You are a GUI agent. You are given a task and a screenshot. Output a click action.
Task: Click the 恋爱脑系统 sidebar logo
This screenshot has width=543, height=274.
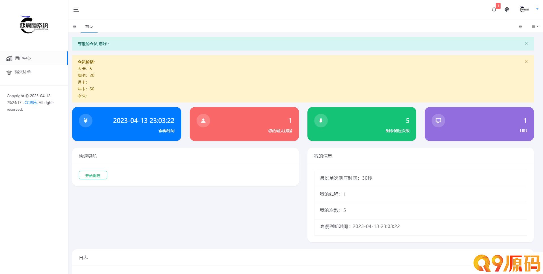point(34,25)
